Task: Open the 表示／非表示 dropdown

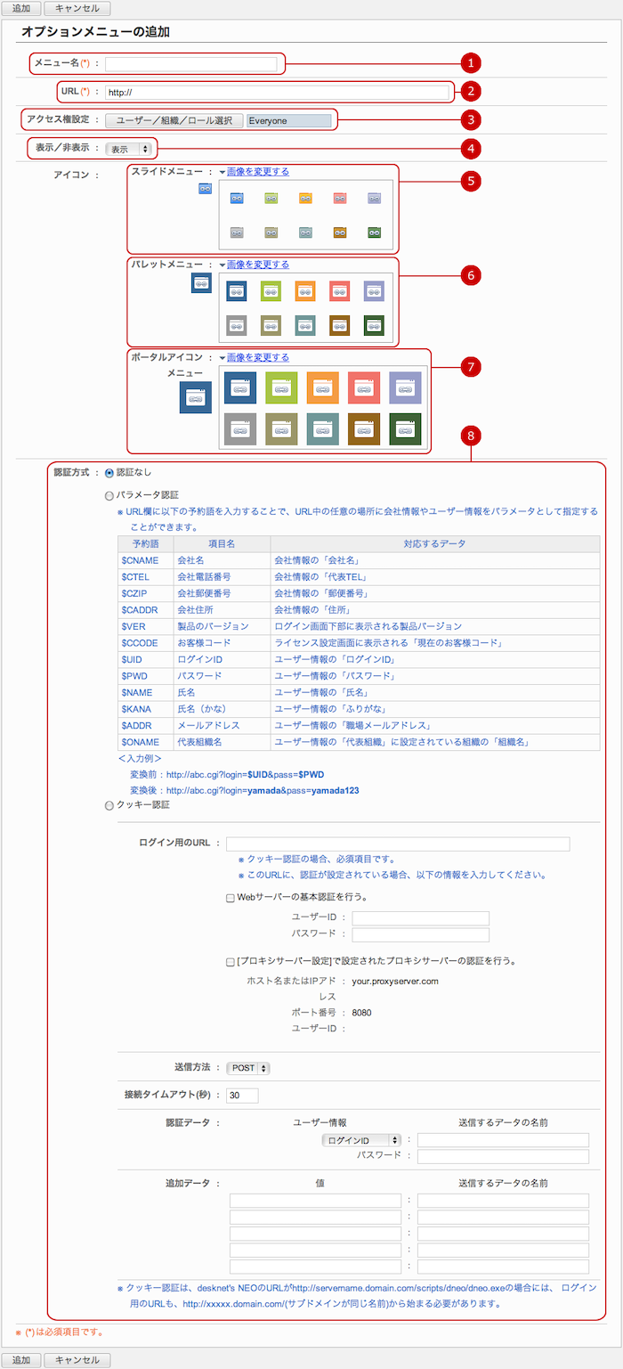Action: coord(129,149)
